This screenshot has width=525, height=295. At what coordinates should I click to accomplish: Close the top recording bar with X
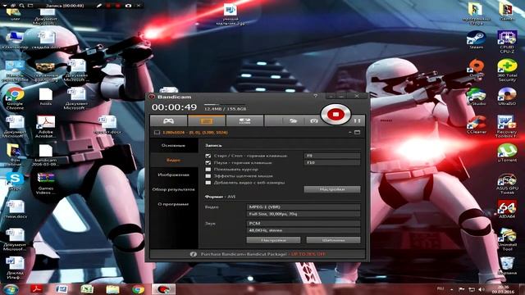[x=139, y=6]
